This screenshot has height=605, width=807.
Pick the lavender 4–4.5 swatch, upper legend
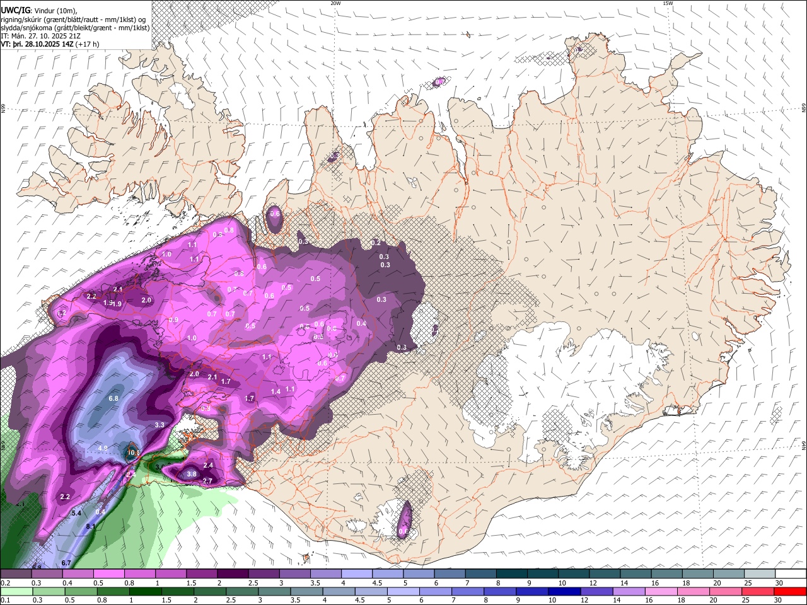[x=356, y=574]
